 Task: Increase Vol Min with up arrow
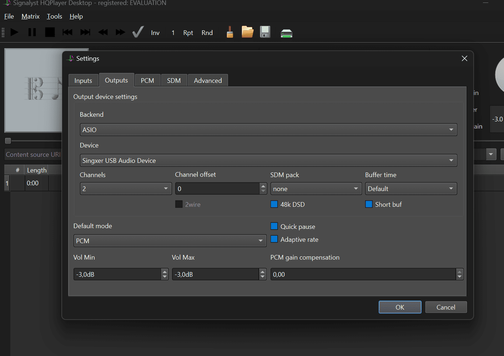(x=165, y=271)
